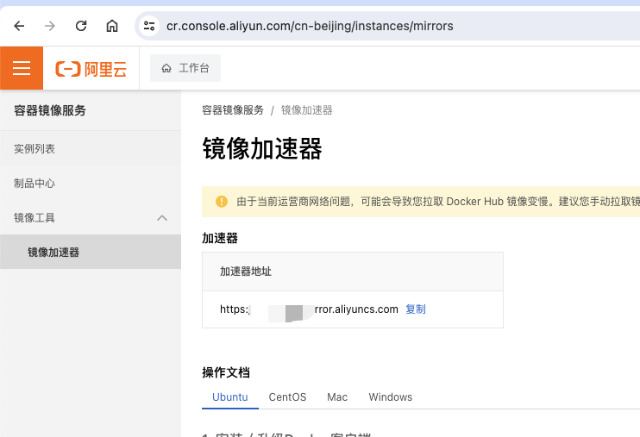The height and width of the screenshot is (437, 640).
Task: Click the 镜像加速器 page title
Action: pos(262,148)
